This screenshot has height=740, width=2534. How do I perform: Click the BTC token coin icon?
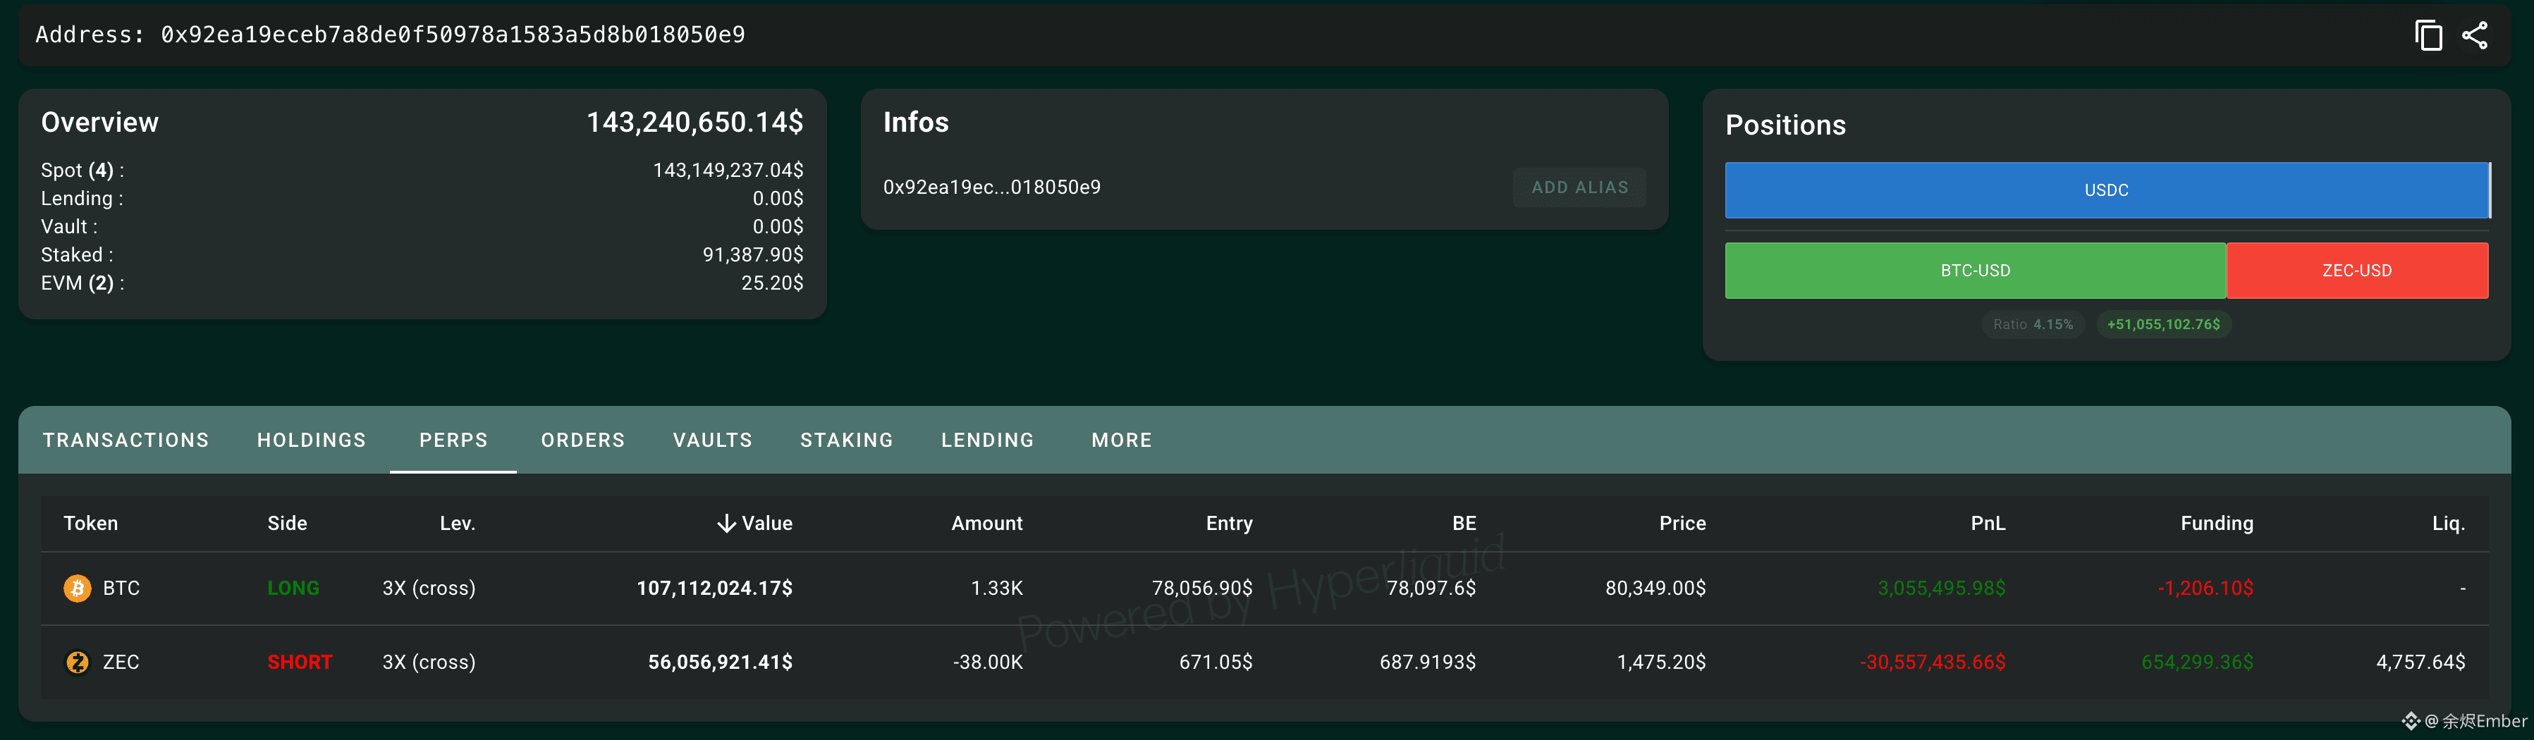coord(77,588)
